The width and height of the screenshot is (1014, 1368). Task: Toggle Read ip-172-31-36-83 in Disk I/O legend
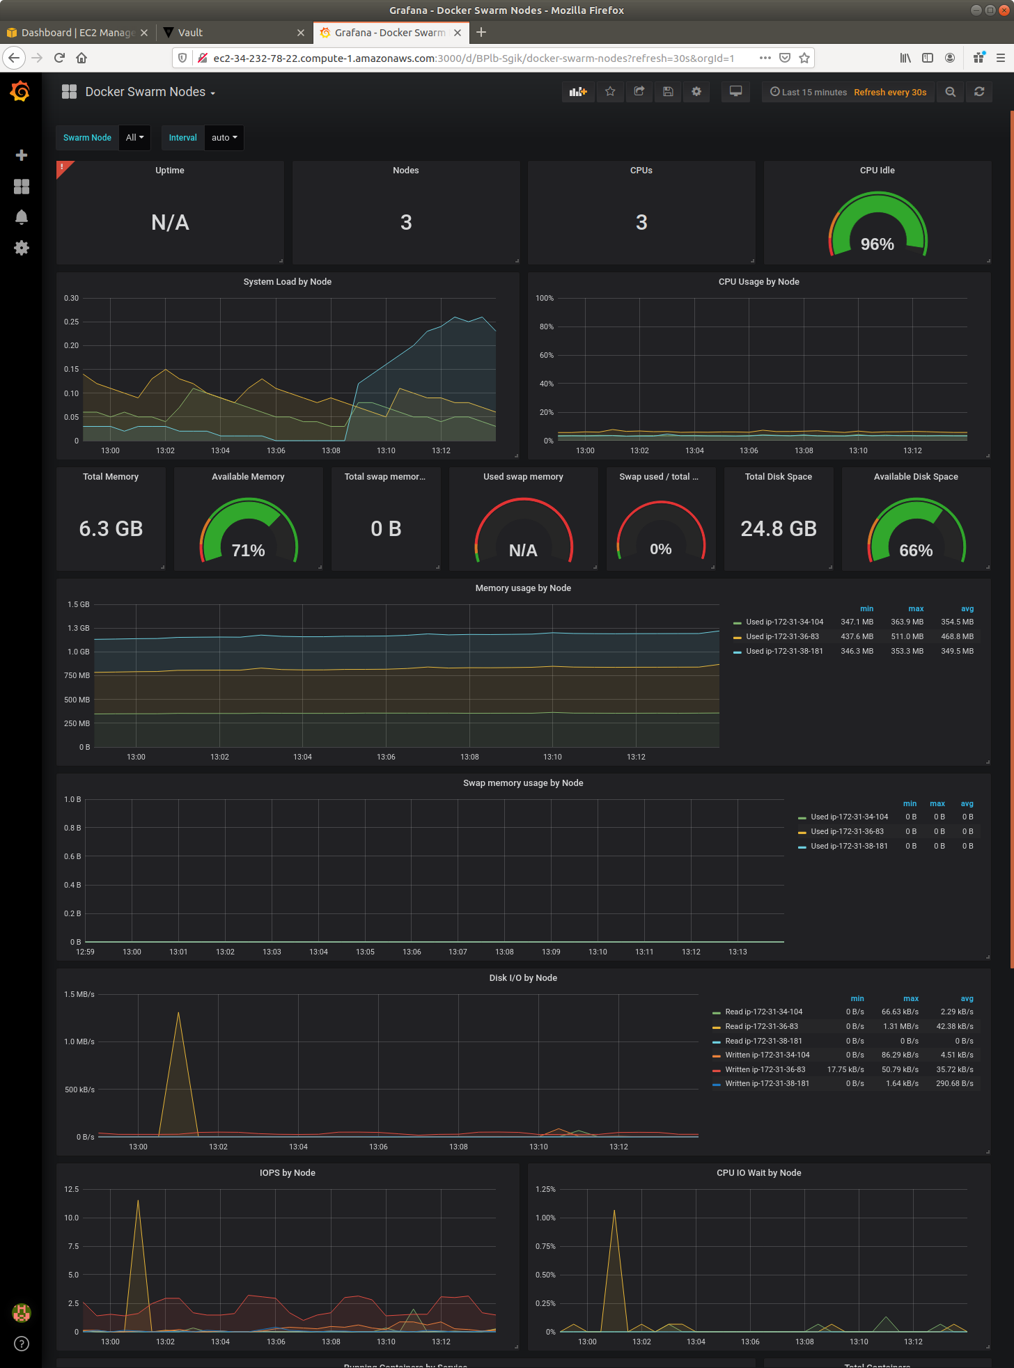point(761,1026)
